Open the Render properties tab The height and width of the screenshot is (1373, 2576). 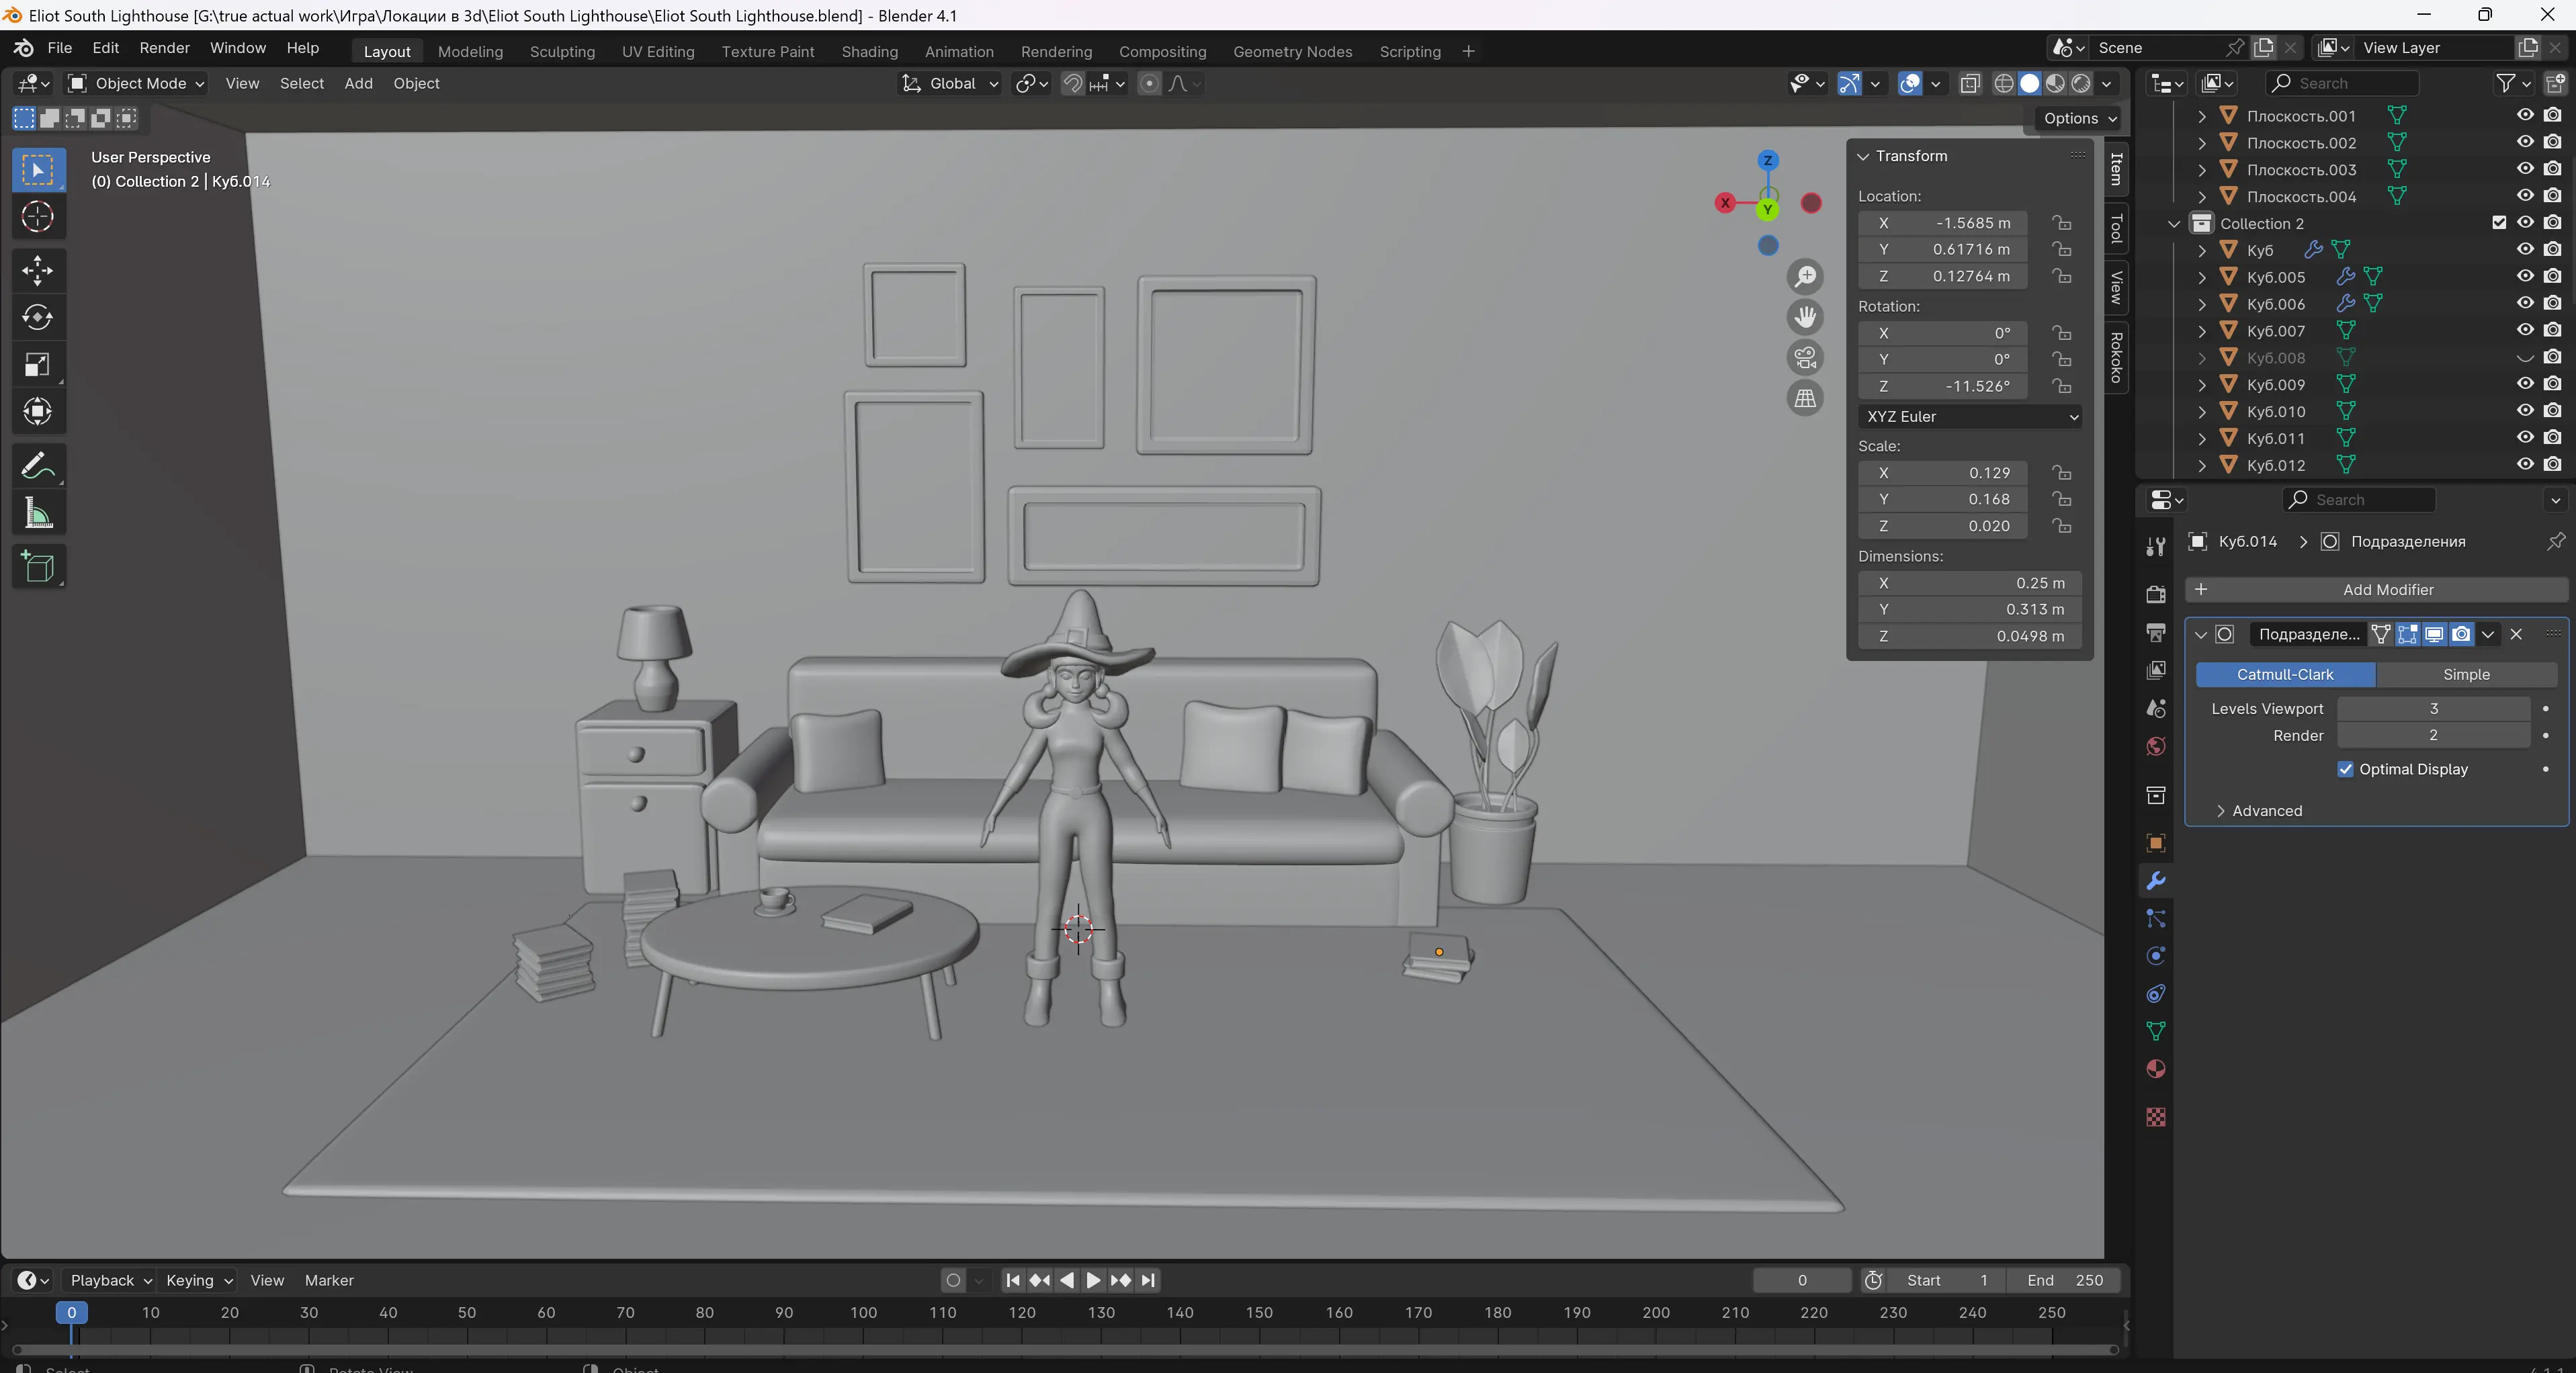2156,594
